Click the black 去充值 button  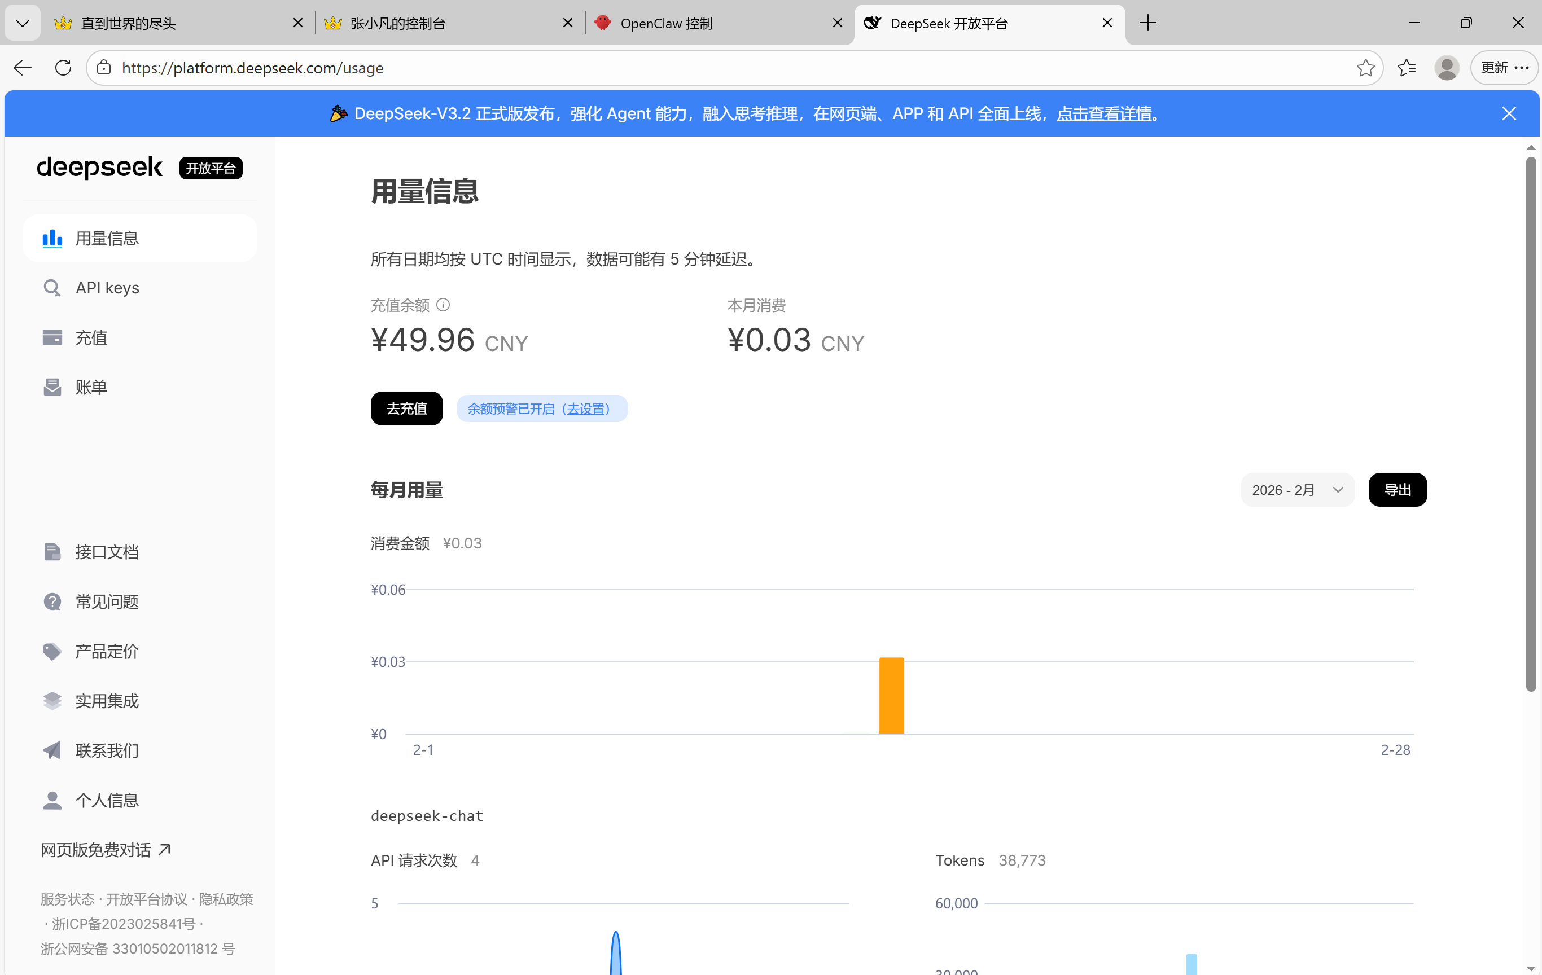[x=406, y=409]
